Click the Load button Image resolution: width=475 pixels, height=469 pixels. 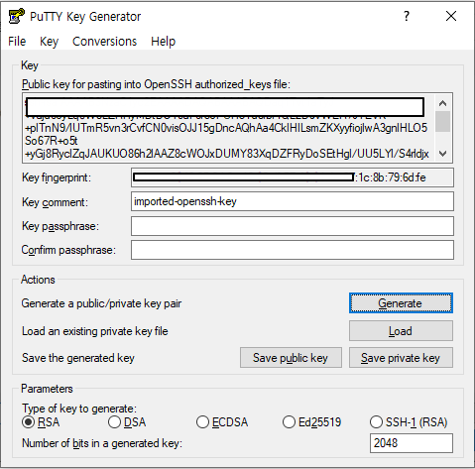coord(401,331)
